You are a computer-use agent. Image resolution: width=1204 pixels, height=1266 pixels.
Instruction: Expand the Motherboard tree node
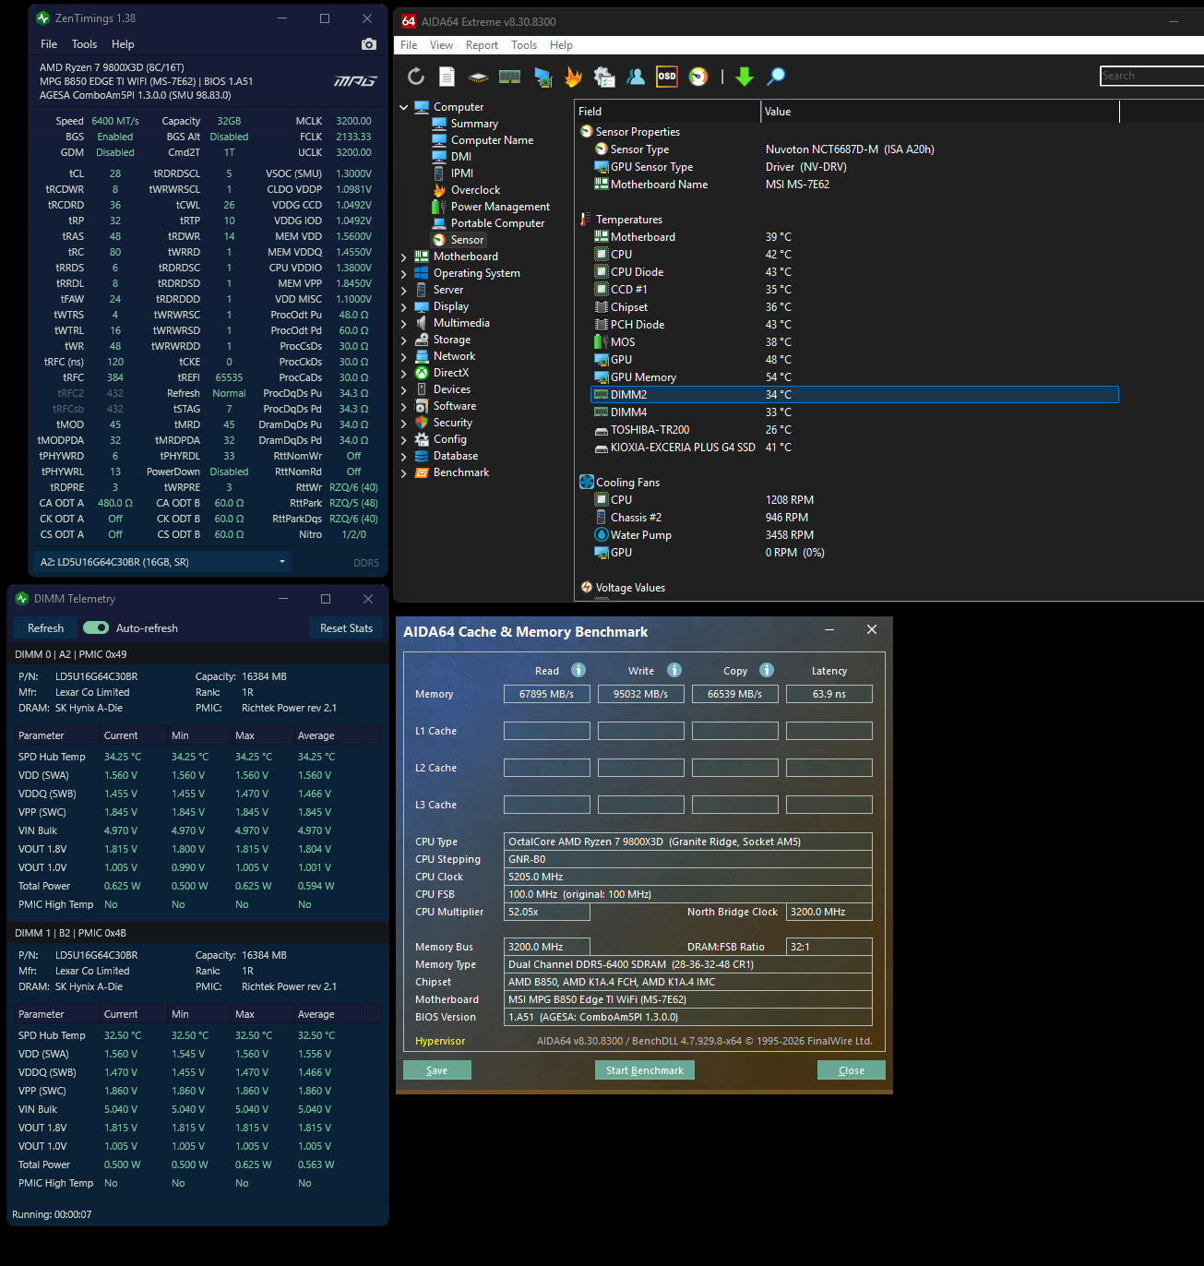(404, 257)
